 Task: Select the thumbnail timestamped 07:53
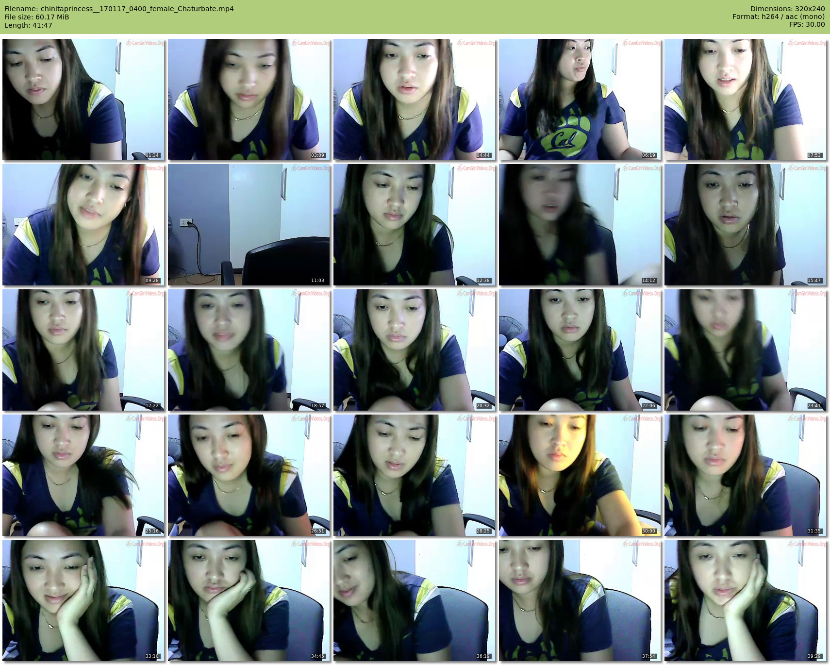coord(746,100)
